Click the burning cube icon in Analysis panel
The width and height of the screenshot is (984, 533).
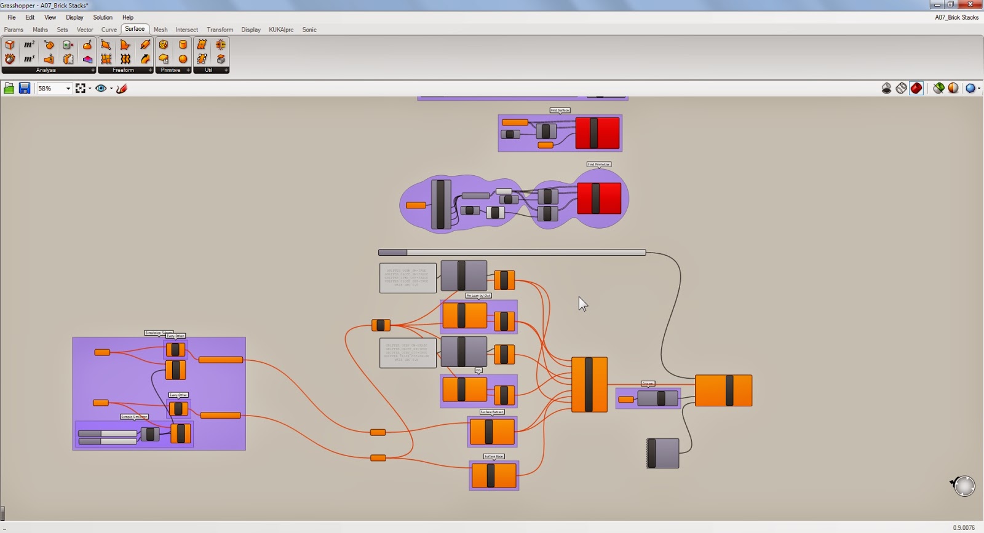pyautogui.click(x=10, y=59)
